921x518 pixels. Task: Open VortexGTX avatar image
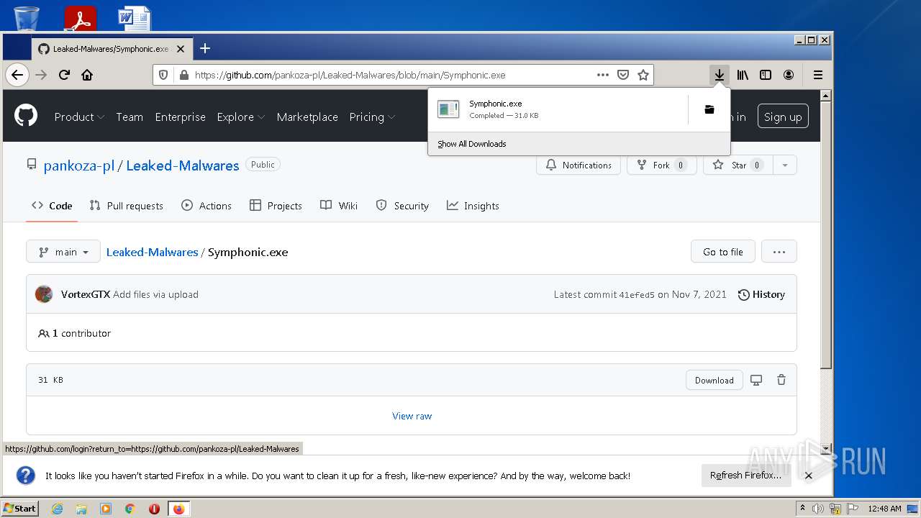[44, 294]
